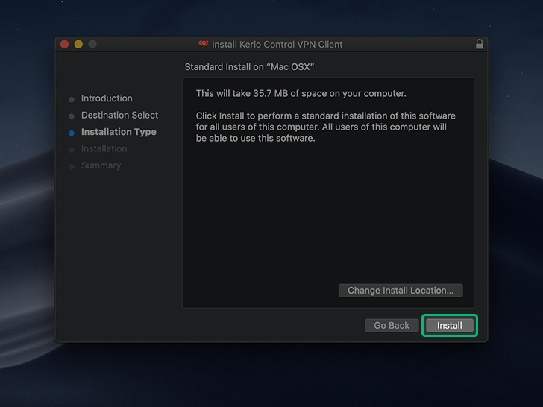543x407 pixels.
Task: Go Back to previous installer step
Action: pos(392,325)
